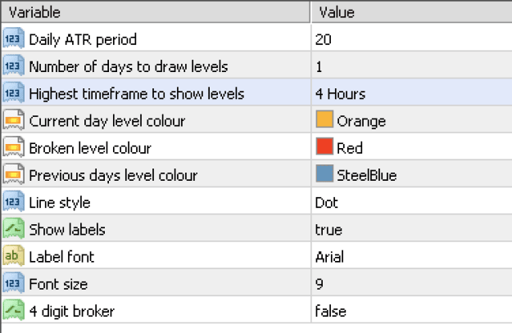Click the SteelBlue colour swatch
The image size is (512, 333).
pyautogui.click(x=324, y=173)
